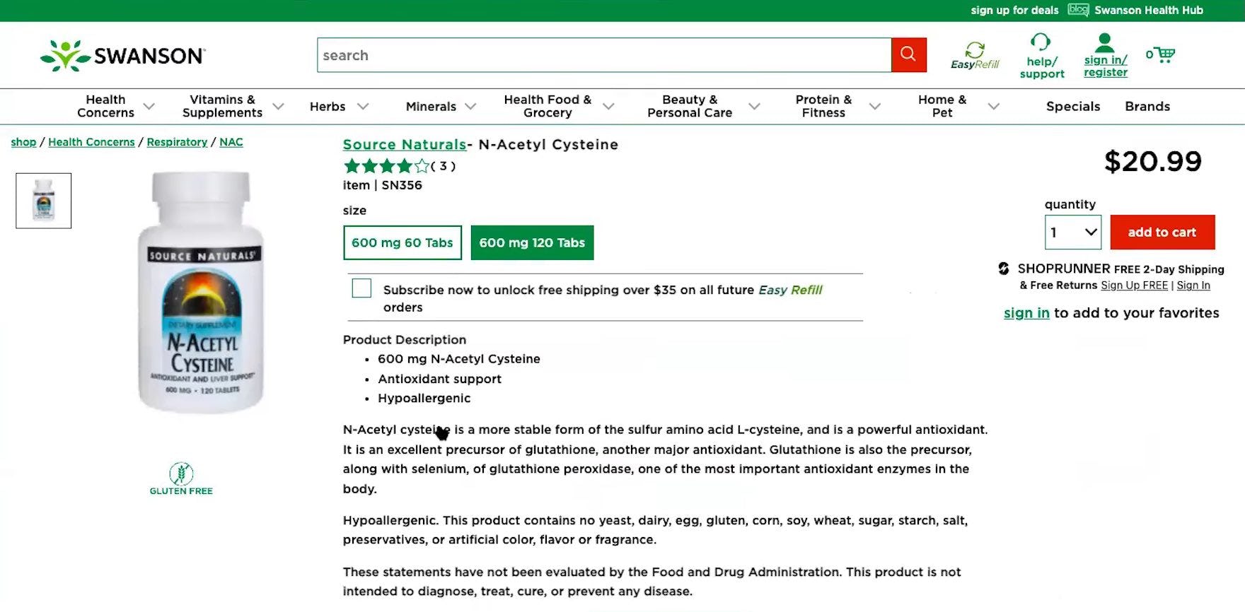Click the sign in/register person icon

(1105, 42)
